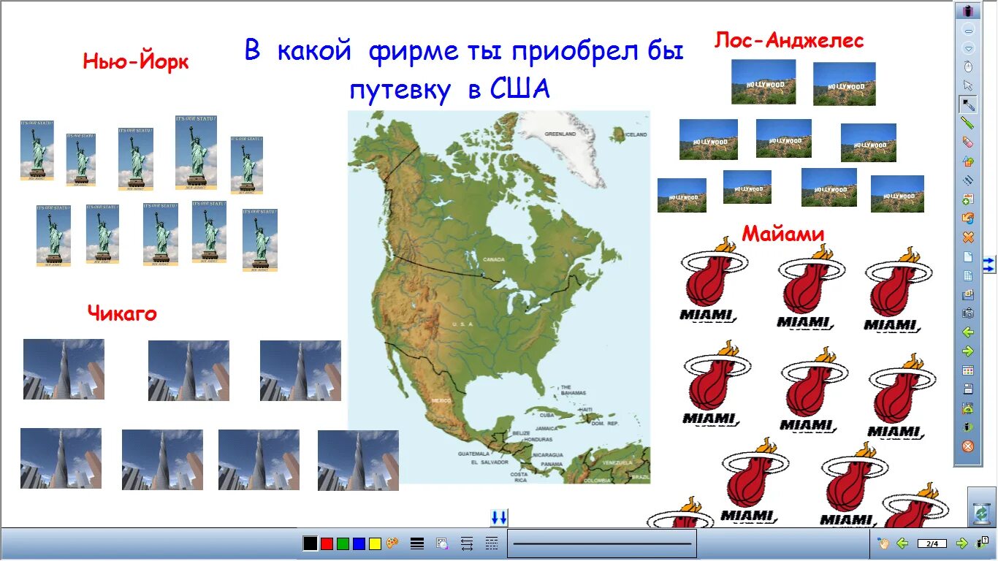
Task: Open the protractor measuring tool
Action: tap(968, 408)
